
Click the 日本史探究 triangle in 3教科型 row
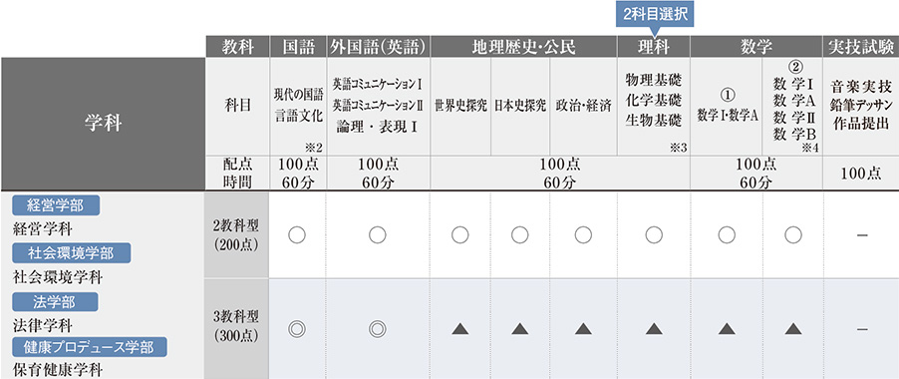(x=519, y=329)
